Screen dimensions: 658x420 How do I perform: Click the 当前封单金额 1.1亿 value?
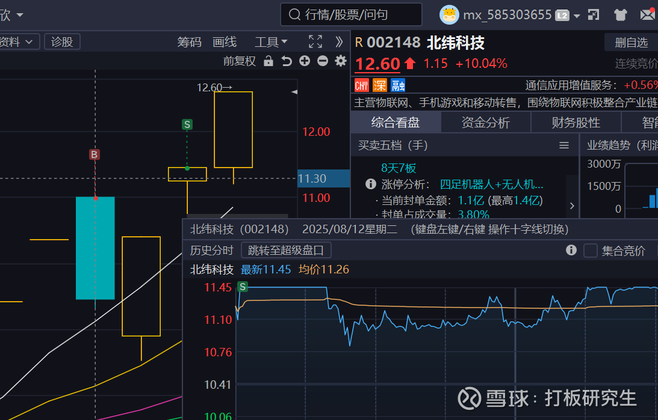point(471,201)
